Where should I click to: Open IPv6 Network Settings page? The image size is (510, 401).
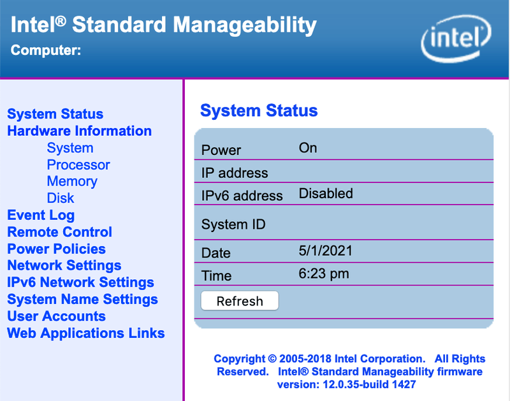coord(81,282)
